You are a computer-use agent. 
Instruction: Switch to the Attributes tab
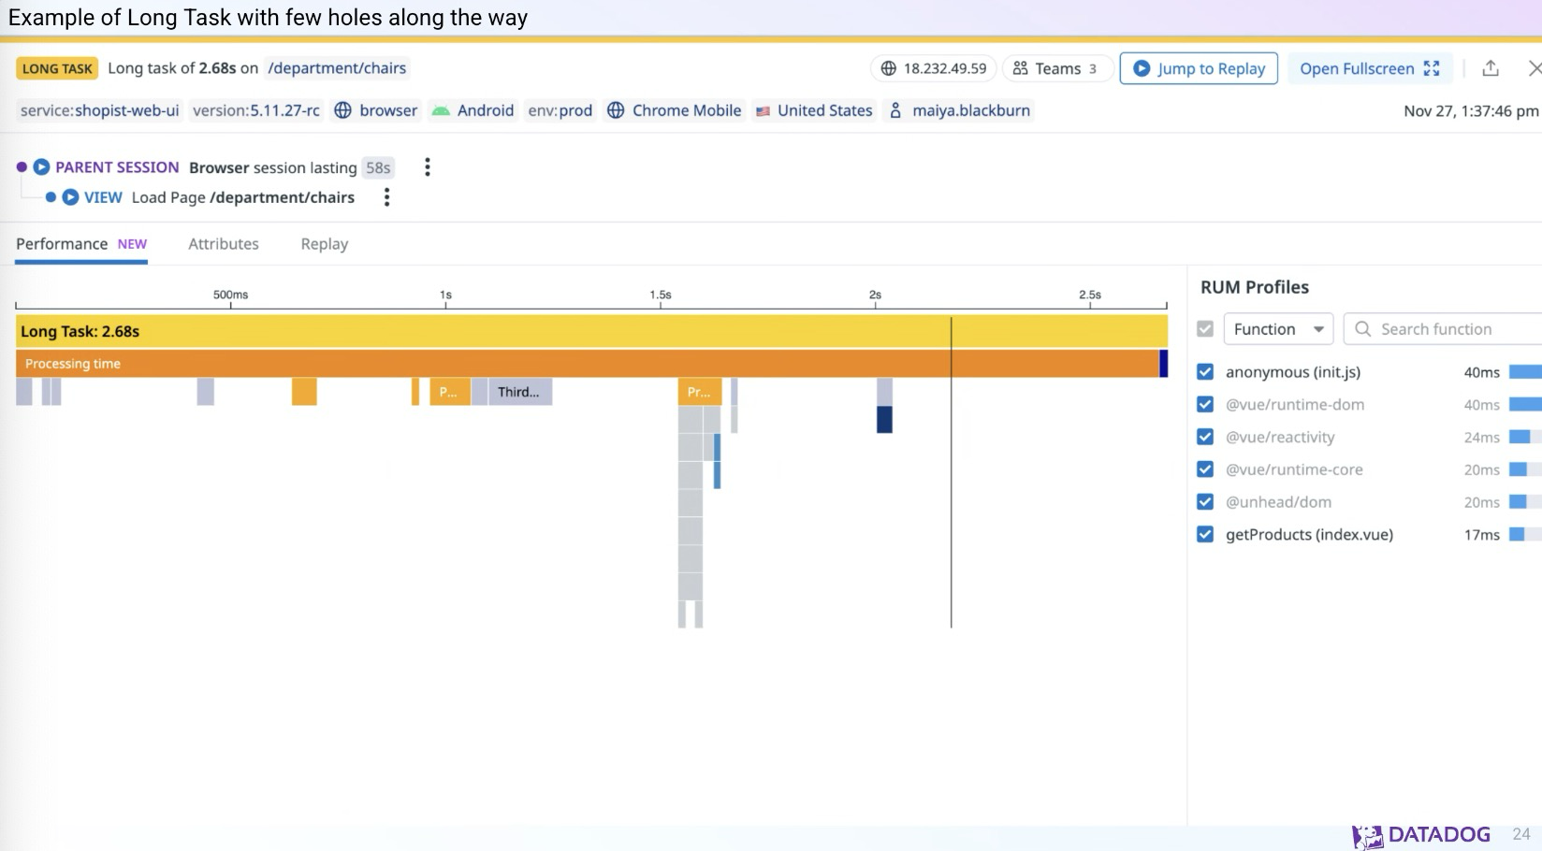(224, 244)
